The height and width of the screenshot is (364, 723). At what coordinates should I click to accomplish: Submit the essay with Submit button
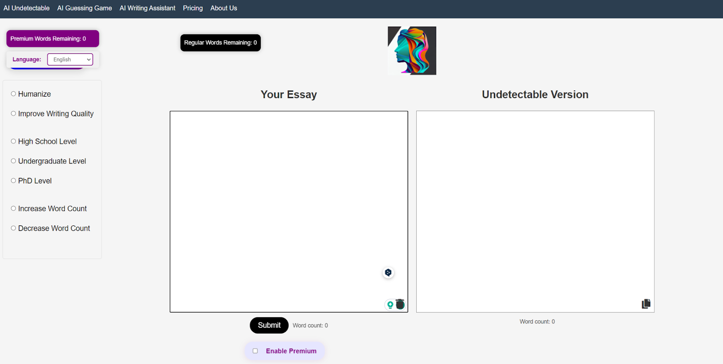tap(269, 325)
